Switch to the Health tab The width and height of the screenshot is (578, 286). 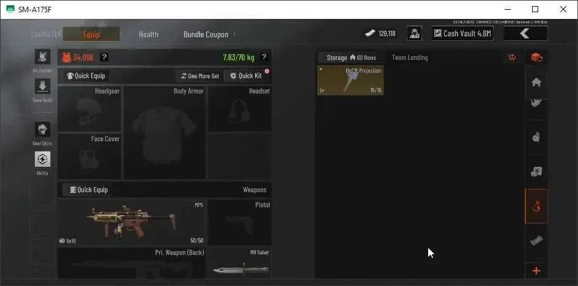pyautogui.click(x=149, y=34)
